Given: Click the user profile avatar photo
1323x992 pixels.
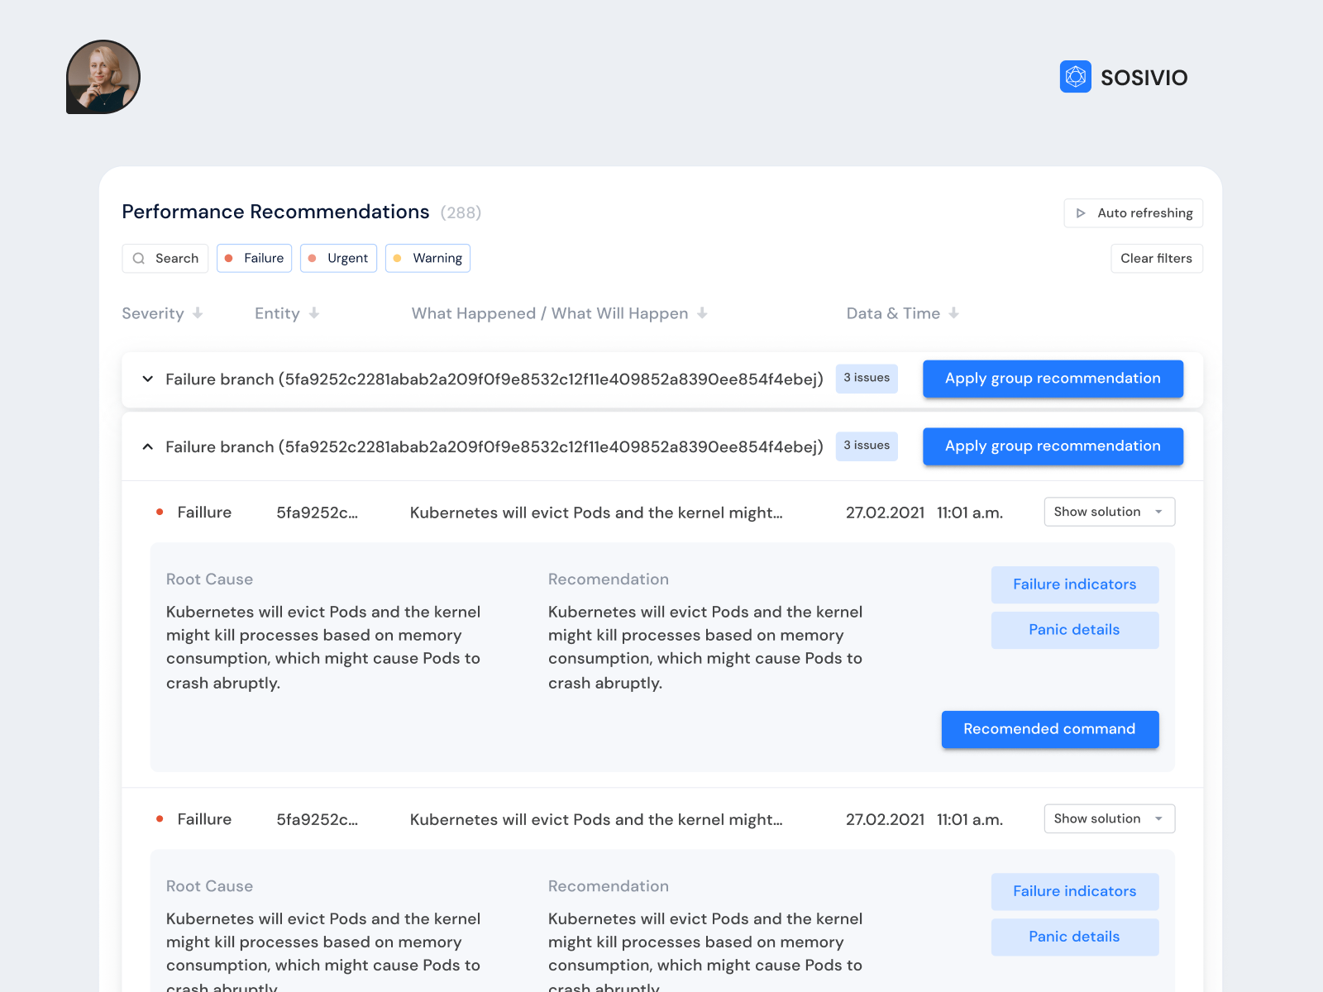Looking at the screenshot, I should tap(103, 77).
